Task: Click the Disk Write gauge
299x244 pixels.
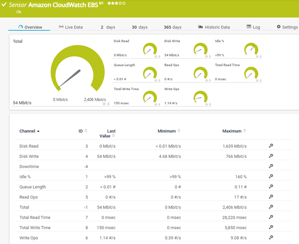Action: pos(200,49)
